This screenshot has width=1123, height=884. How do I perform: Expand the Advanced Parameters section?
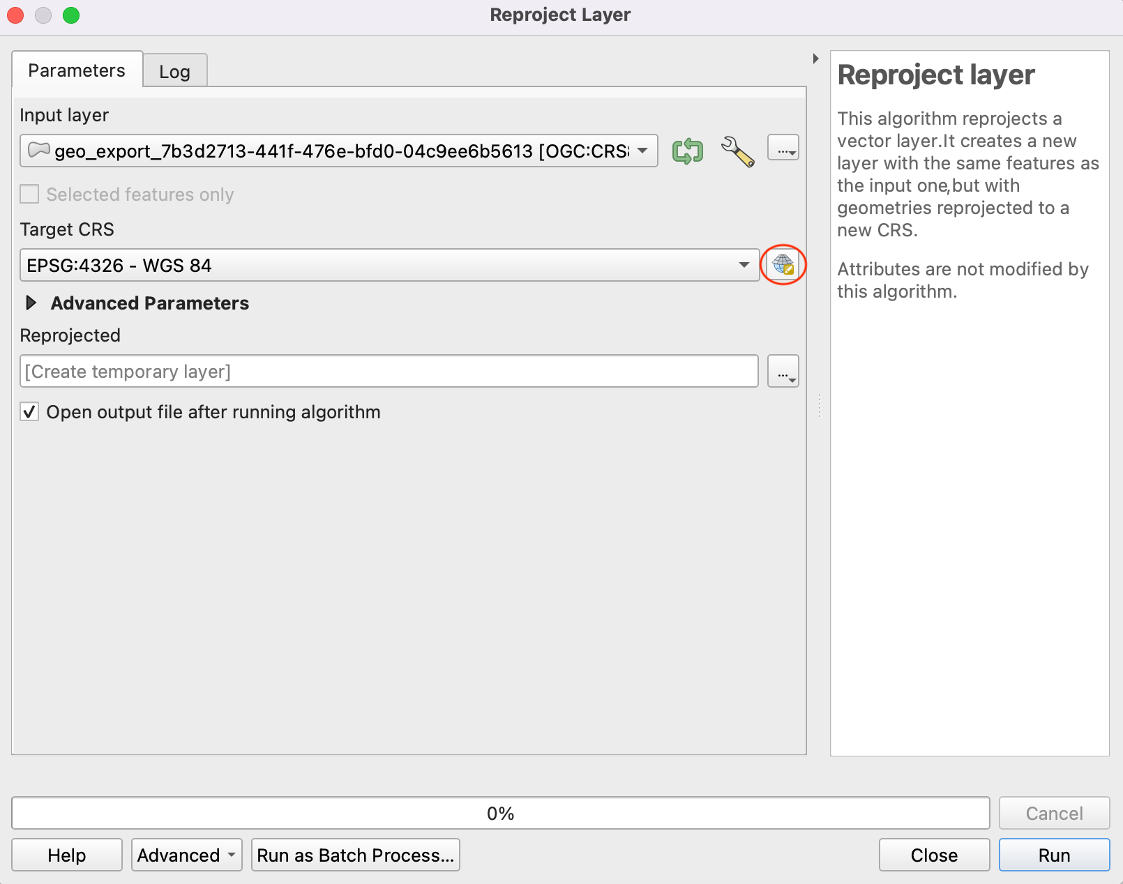pyautogui.click(x=31, y=303)
